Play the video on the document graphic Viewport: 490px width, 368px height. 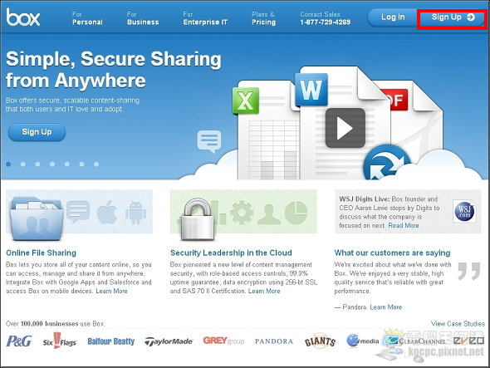(x=345, y=128)
